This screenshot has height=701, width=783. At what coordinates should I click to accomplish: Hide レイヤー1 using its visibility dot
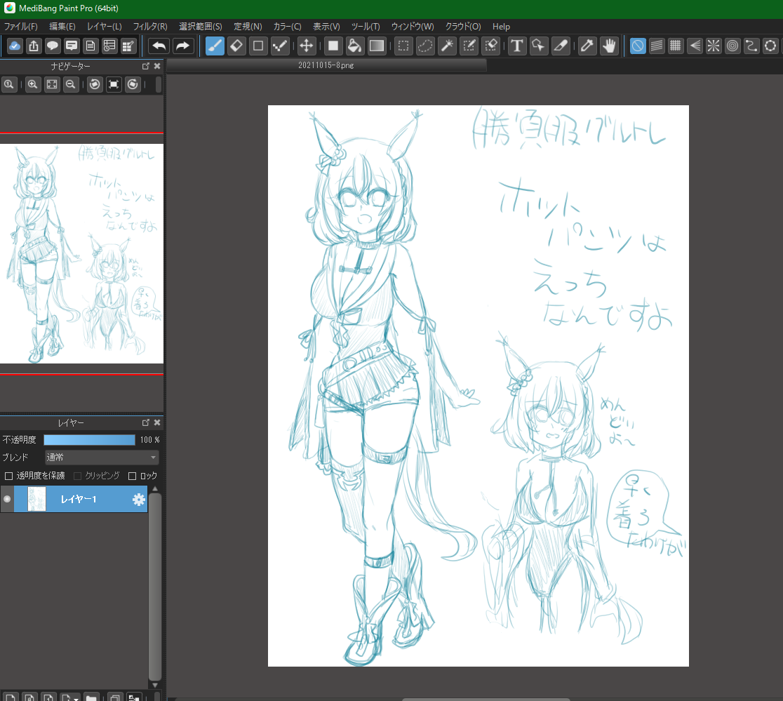click(7, 499)
